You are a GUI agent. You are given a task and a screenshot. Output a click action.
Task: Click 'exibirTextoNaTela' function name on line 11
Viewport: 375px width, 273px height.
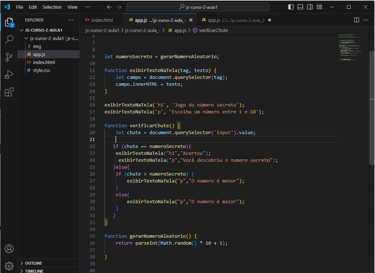pos(153,71)
